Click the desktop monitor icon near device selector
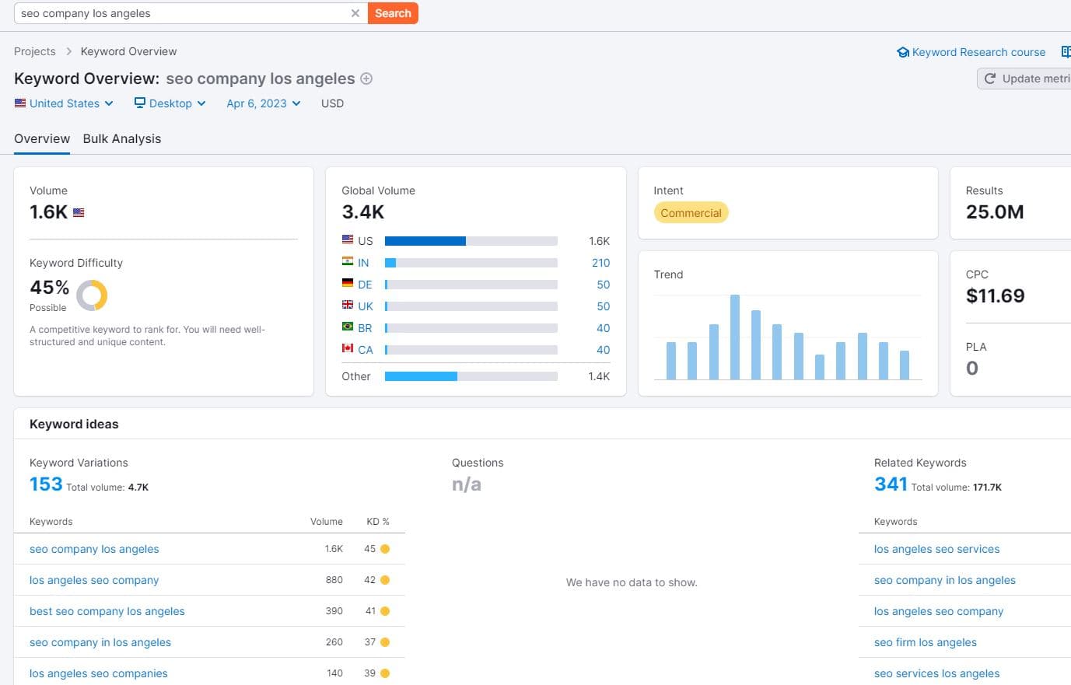This screenshot has width=1071, height=685. coord(139,103)
